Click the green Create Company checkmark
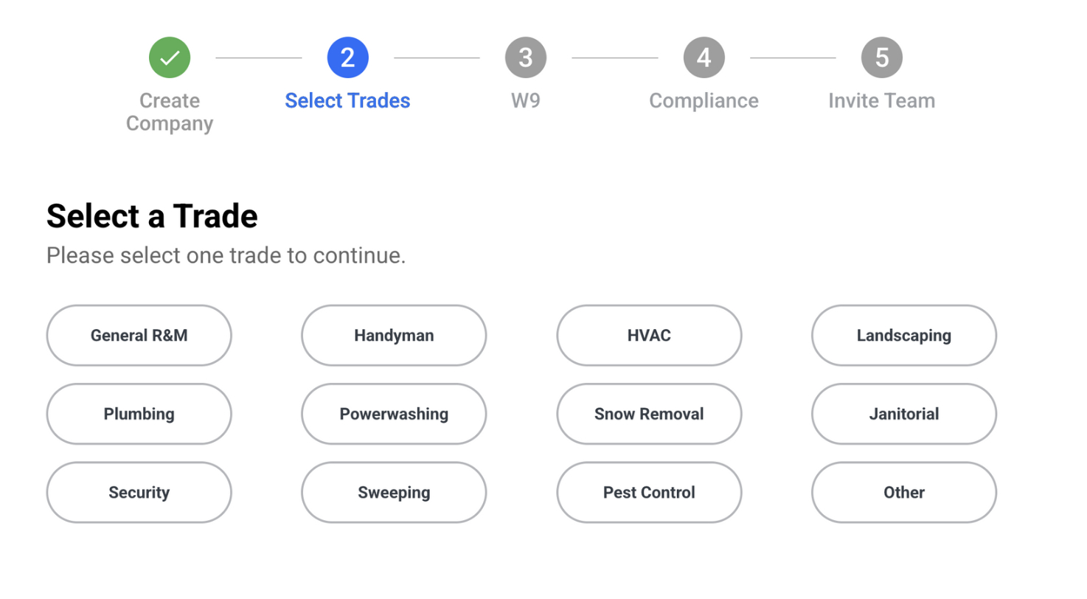 [x=169, y=57]
